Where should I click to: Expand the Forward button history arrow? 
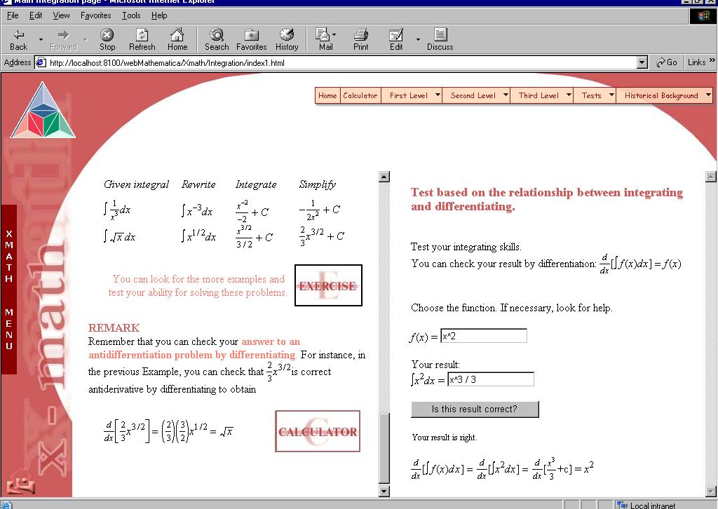(x=86, y=40)
